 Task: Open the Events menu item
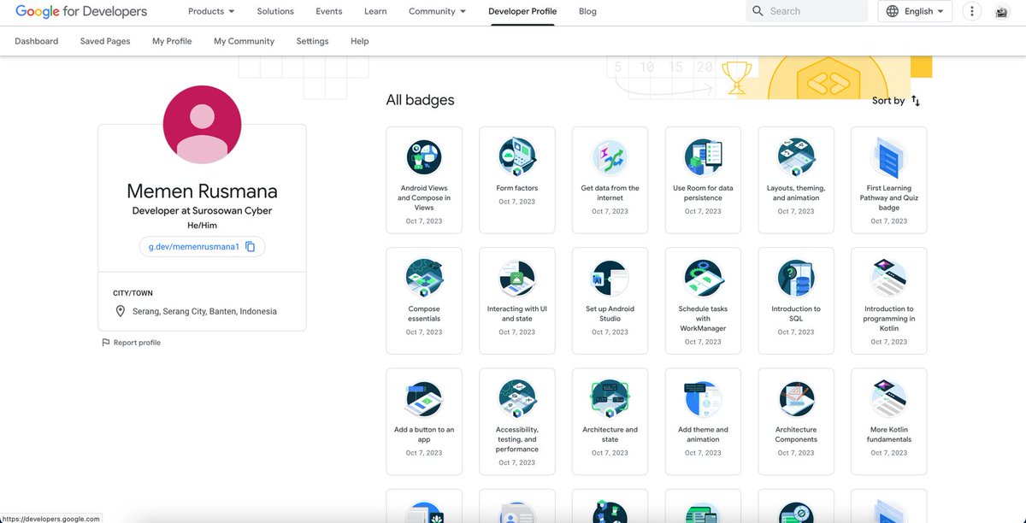tap(329, 11)
